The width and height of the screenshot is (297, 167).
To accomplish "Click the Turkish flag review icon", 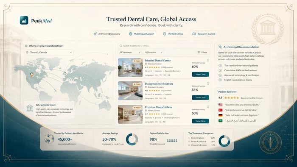I will pyautogui.click(x=221, y=110).
